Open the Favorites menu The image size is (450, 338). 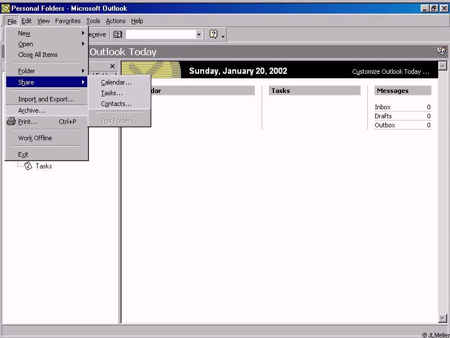[x=67, y=21]
